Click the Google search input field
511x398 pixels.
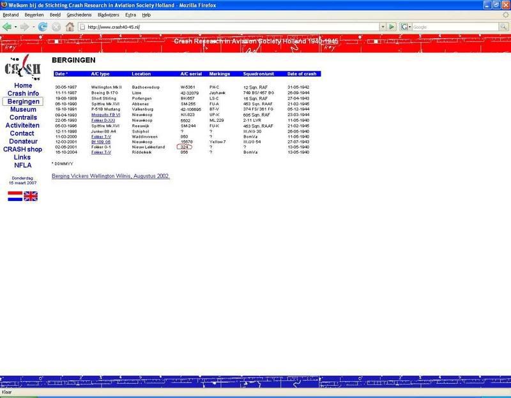tap(455, 27)
